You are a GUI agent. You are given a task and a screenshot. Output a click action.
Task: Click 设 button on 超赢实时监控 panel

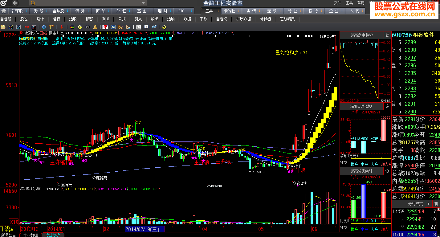click(387, 106)
